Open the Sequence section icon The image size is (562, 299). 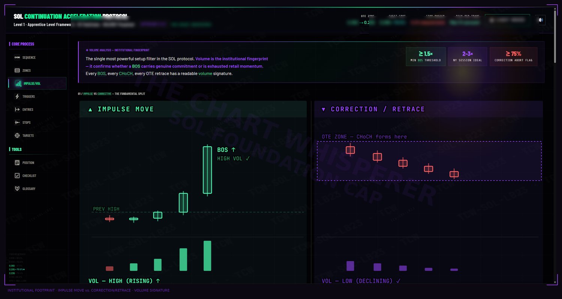click(x=17, y=57)
